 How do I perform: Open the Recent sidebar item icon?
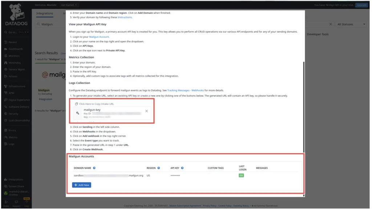pyautogui.click(x=6, y=42)
